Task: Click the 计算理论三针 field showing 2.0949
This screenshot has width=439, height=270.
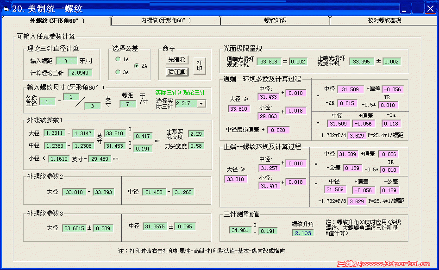Action: point(80,73)
